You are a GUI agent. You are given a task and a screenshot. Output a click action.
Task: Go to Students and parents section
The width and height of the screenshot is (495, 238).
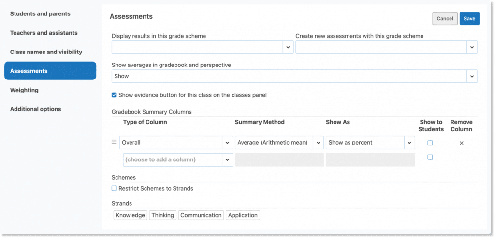40,14
